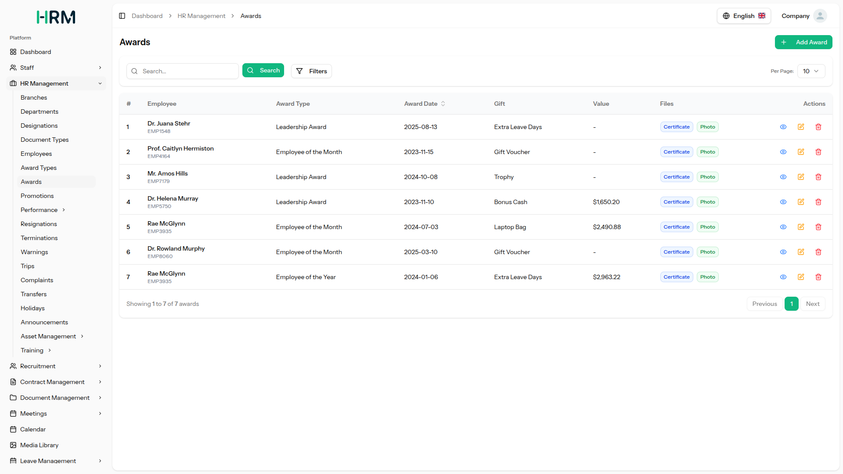View Employee of the Year award details

tap(783, 277)
